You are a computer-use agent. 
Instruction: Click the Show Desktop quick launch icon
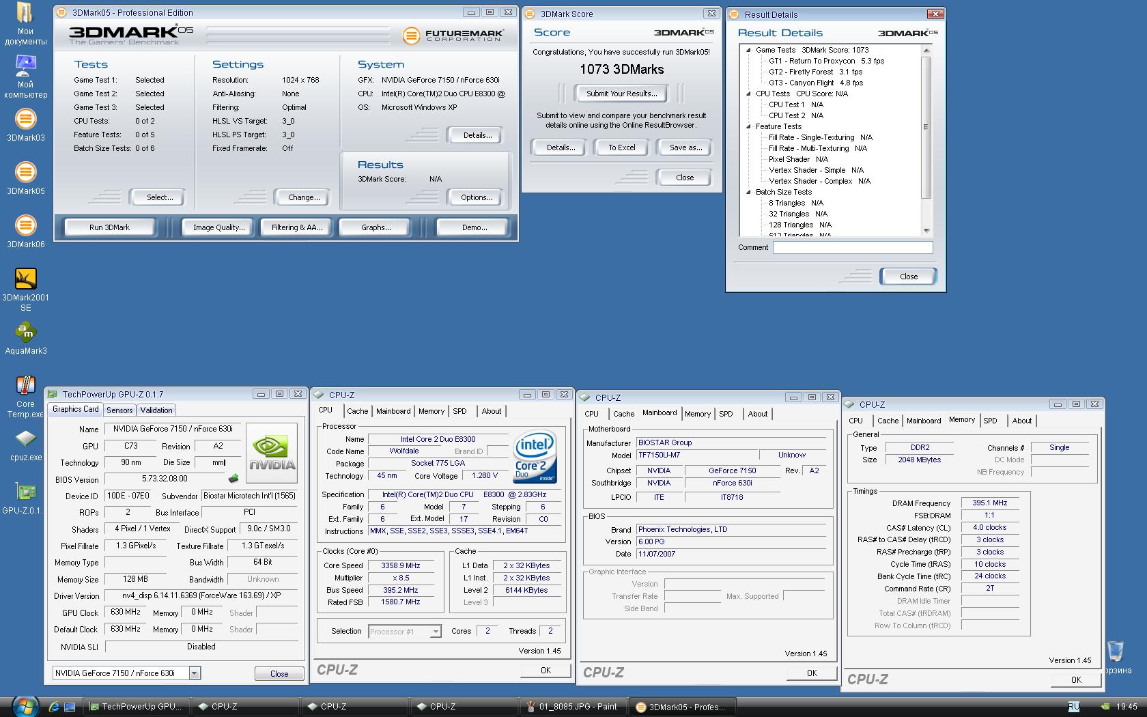click(70, 707)
